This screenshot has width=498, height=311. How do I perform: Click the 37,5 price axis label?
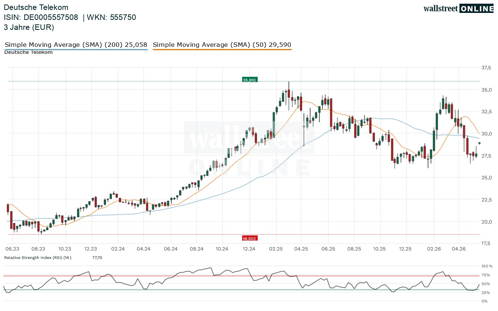point(486,68)
